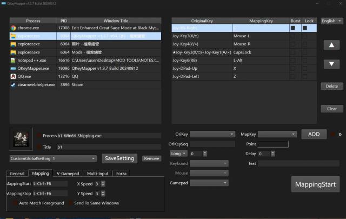The image size is (346, 219).
Task: Enable Auto Match Foreground checkbox
Action: (x=15, y=203)
